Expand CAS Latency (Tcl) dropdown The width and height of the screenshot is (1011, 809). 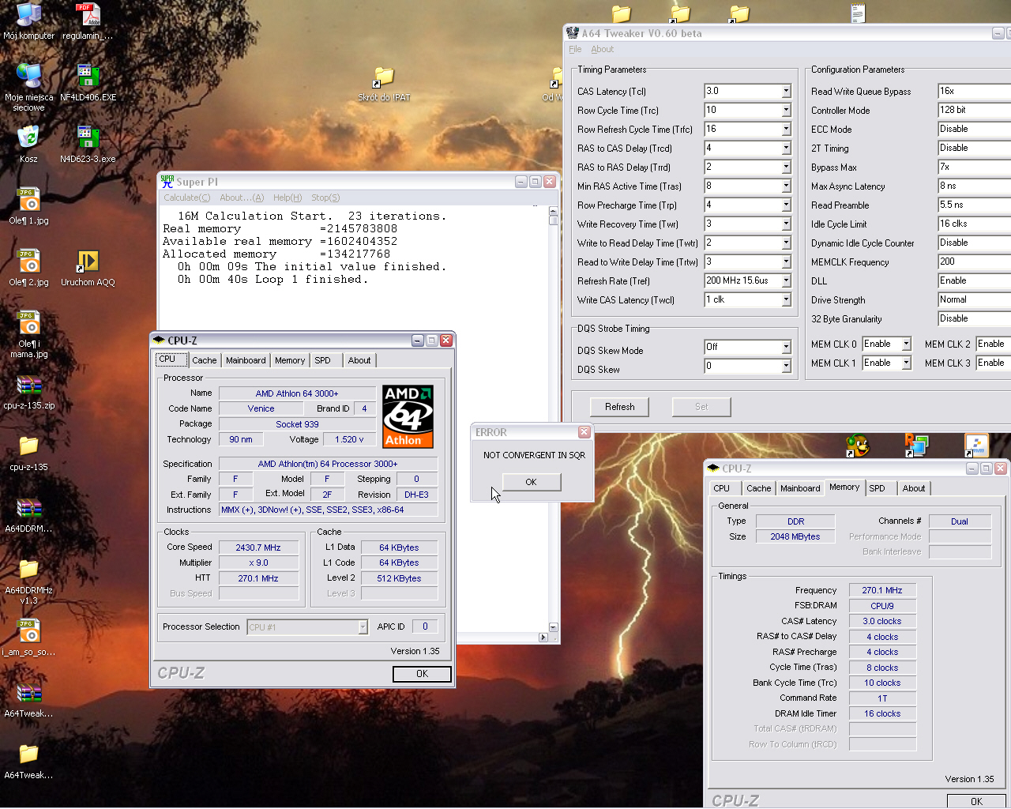tap(786, 91)
